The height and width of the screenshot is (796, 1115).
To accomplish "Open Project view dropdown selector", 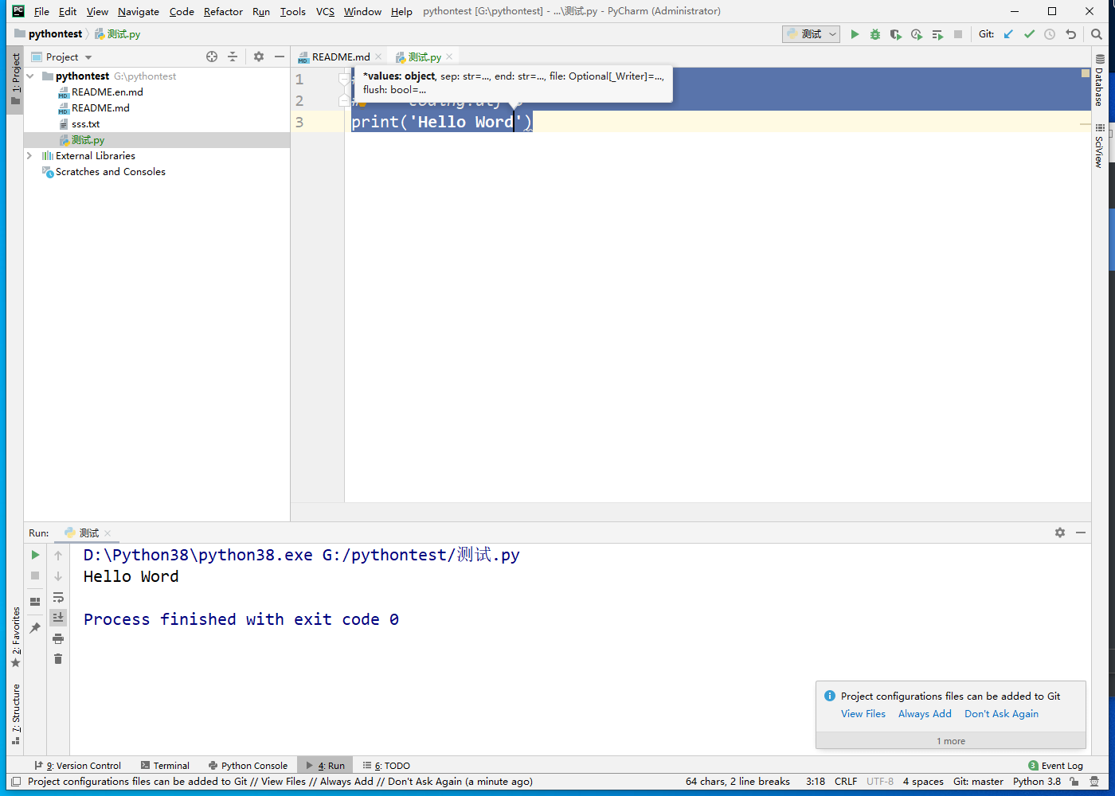I will (68, 57).
